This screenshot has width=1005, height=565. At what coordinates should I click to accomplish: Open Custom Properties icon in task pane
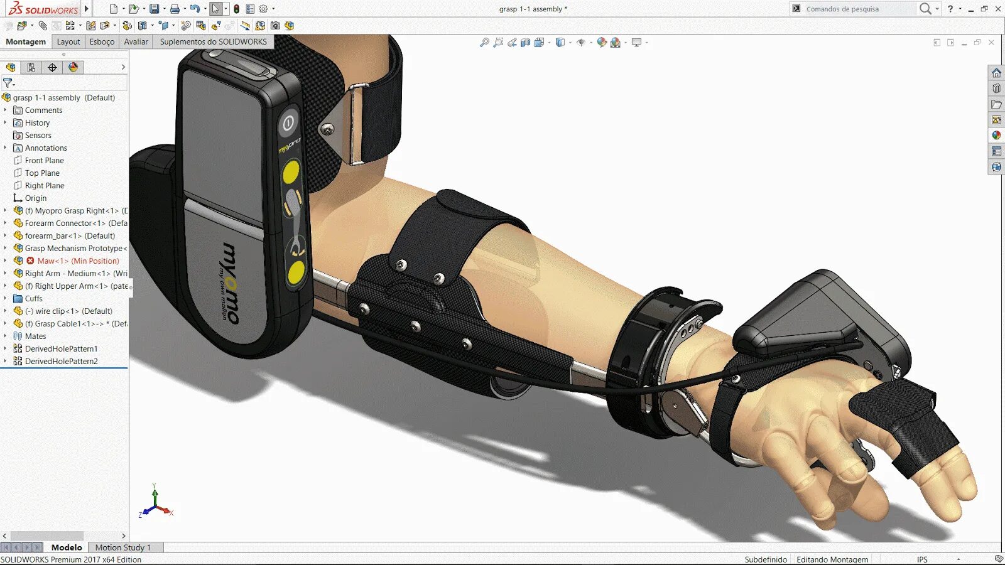click(996, 151)
